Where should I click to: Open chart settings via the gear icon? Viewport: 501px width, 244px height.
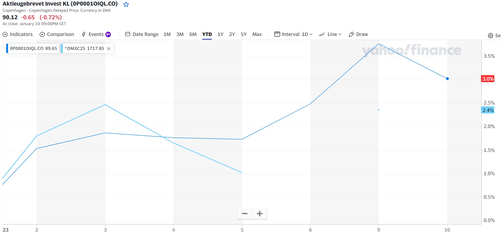[x=490, y=36]
